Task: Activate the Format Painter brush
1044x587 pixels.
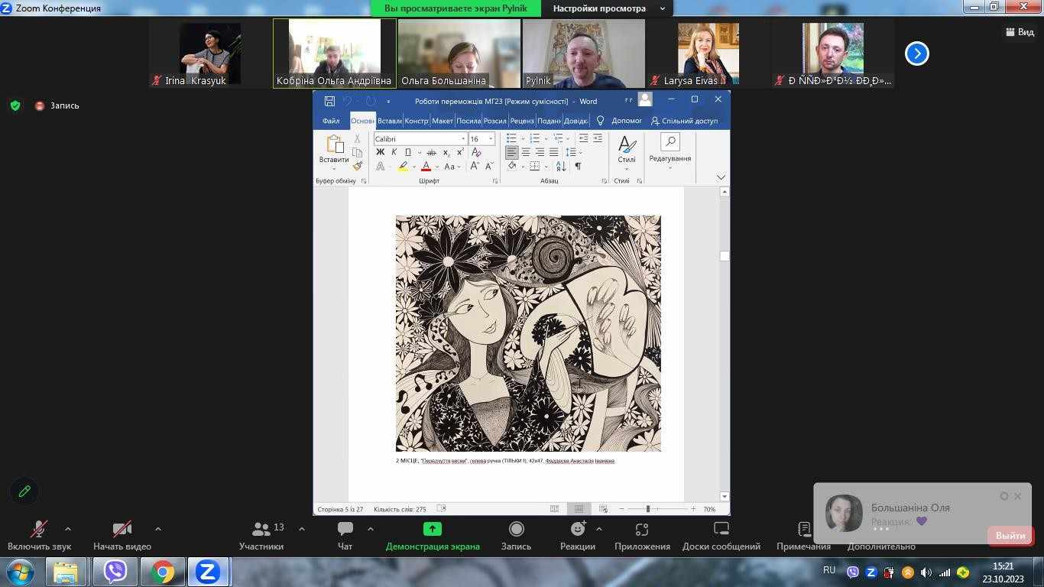Action: [357, 166]
